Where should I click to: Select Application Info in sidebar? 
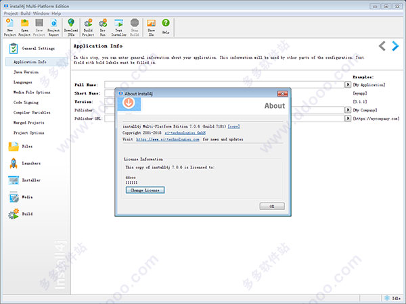coord(37,61)
